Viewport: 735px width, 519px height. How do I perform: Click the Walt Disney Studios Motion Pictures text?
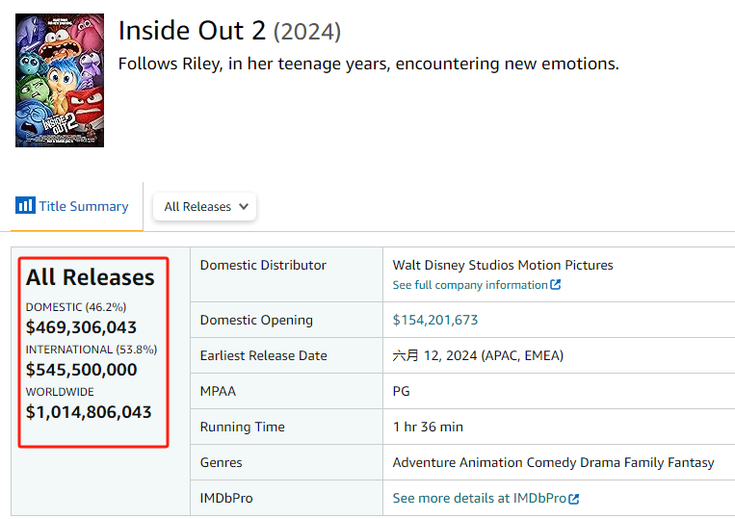click(x=503, y=265)
